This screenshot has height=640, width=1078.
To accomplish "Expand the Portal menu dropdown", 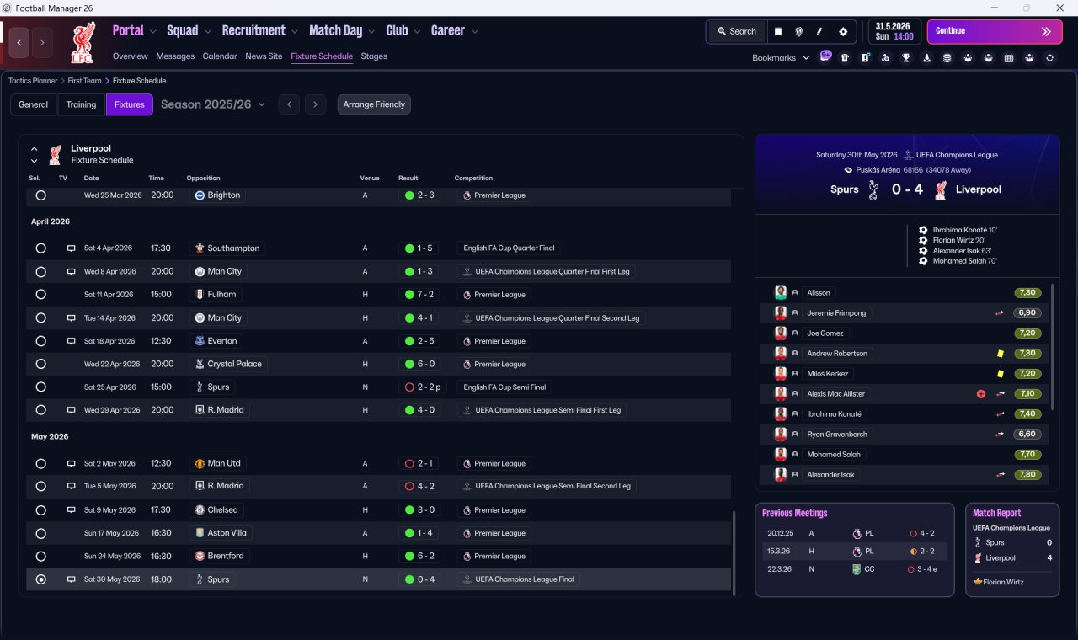I will click(153, 32).
